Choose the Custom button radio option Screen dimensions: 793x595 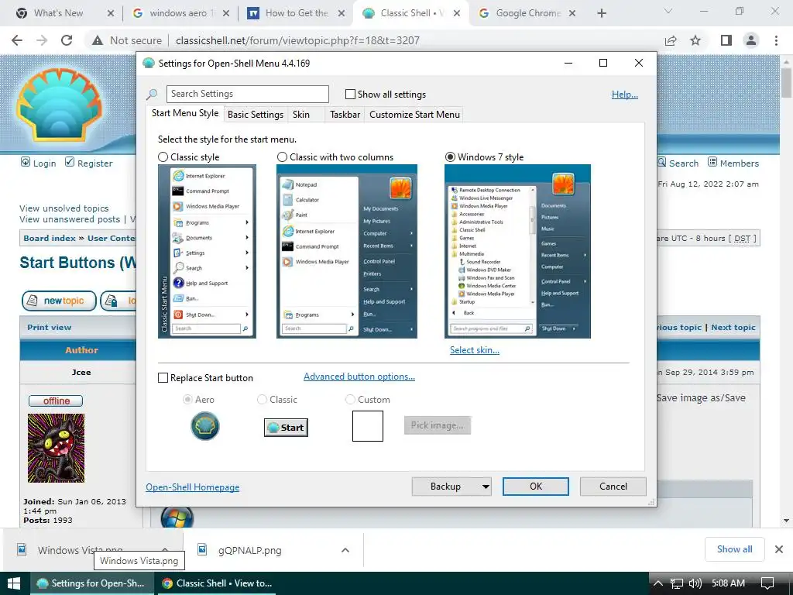pyautogui.click(x=350, y=399)
